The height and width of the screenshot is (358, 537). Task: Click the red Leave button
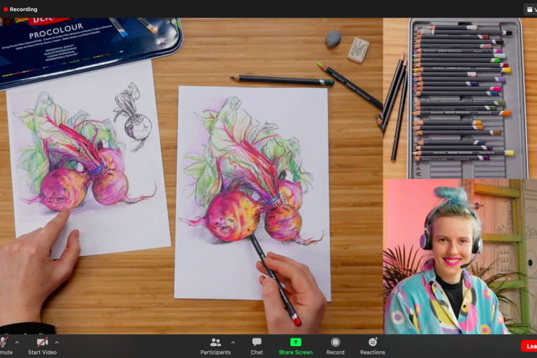(529, 346)
